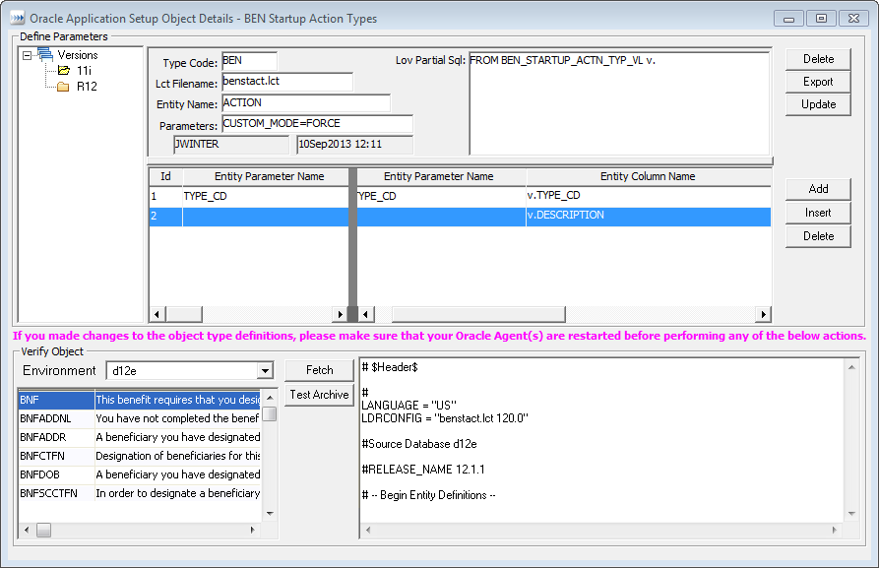Click the BNF list's horizontal scroll right arrow

tap(252, 530)
